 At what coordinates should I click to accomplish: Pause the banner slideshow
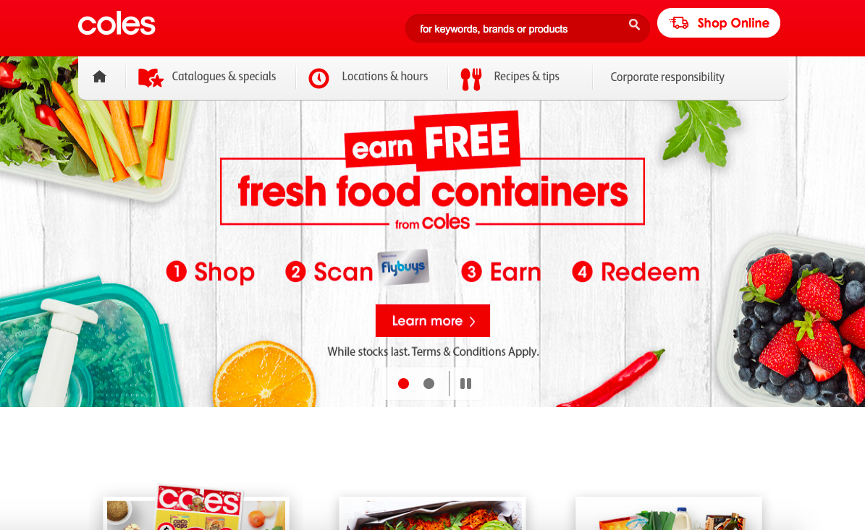465,383
